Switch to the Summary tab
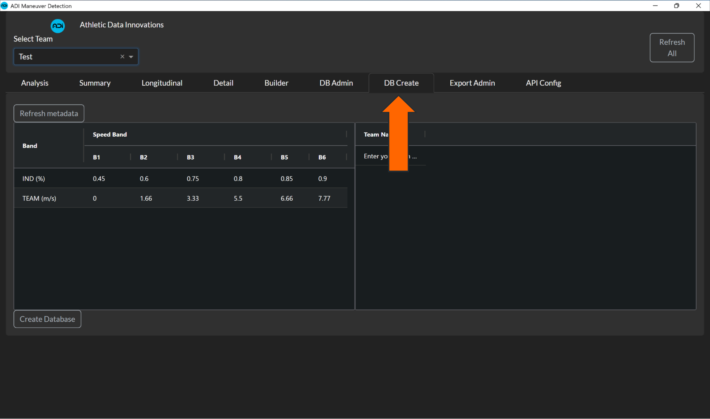Screen dimensions: 710x419 [95, 83]
